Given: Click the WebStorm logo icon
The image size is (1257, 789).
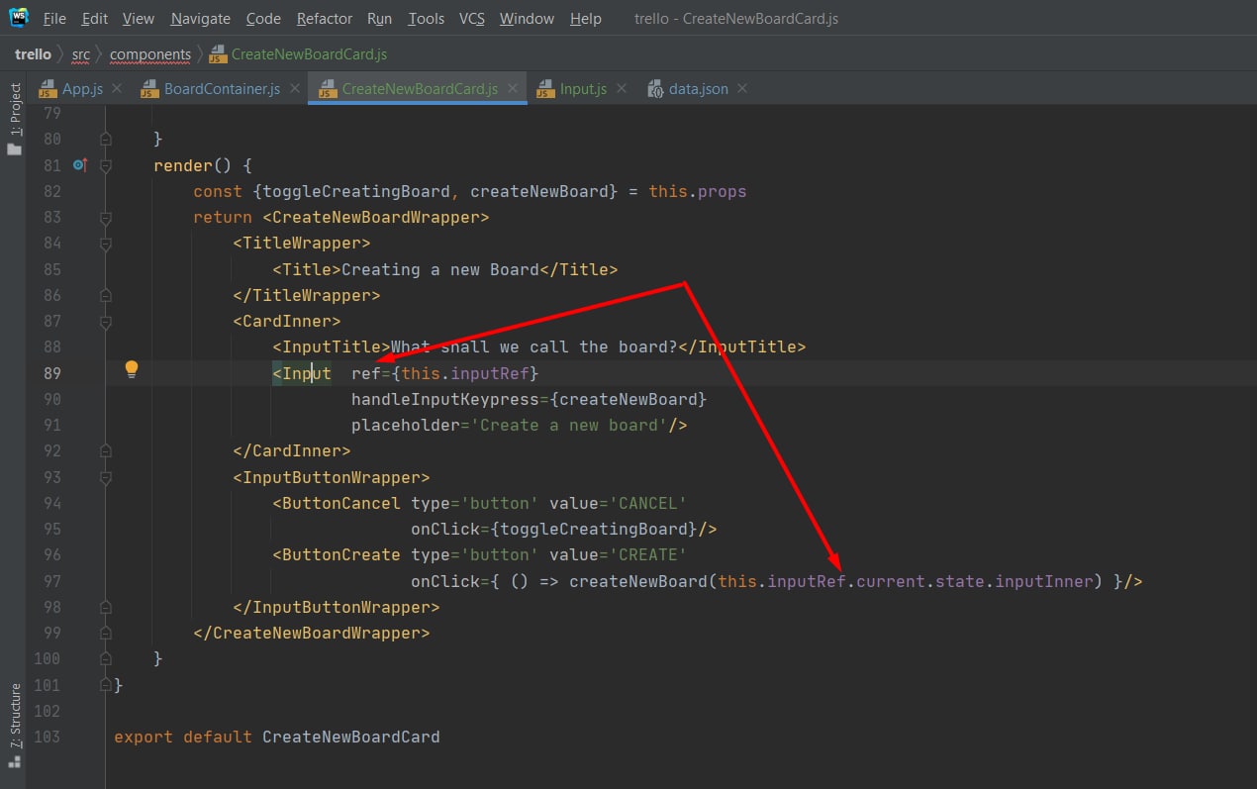Looking at the screenshot, I should coord(19,18).
